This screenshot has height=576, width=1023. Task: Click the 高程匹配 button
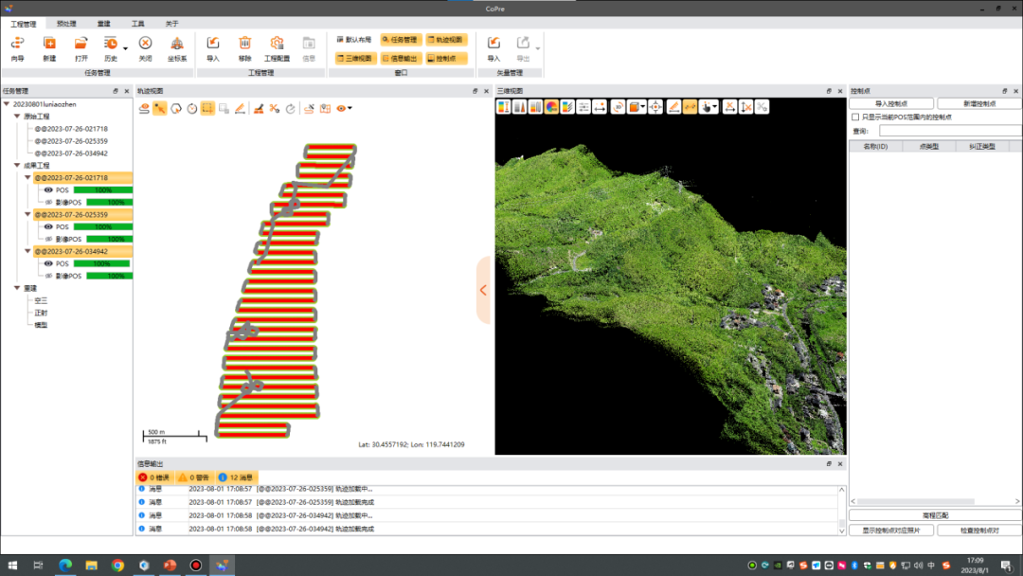pyautogui.click(x=936, y=515)
